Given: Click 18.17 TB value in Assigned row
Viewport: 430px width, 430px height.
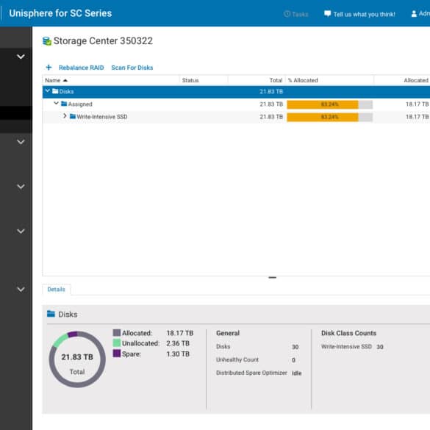Looking at the screenshot, I should pyautogui.click(x=417, y=104).
